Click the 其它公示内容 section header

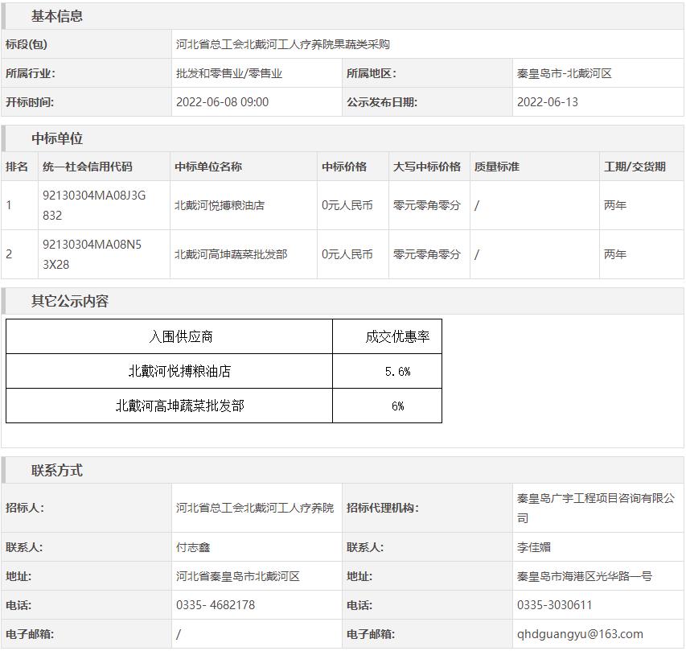click(x=69, y=301)
